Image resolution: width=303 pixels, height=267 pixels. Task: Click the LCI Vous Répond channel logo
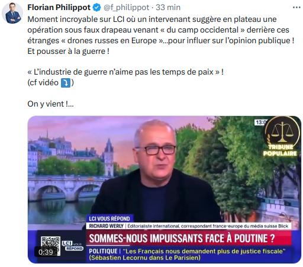tap(73, 246)
